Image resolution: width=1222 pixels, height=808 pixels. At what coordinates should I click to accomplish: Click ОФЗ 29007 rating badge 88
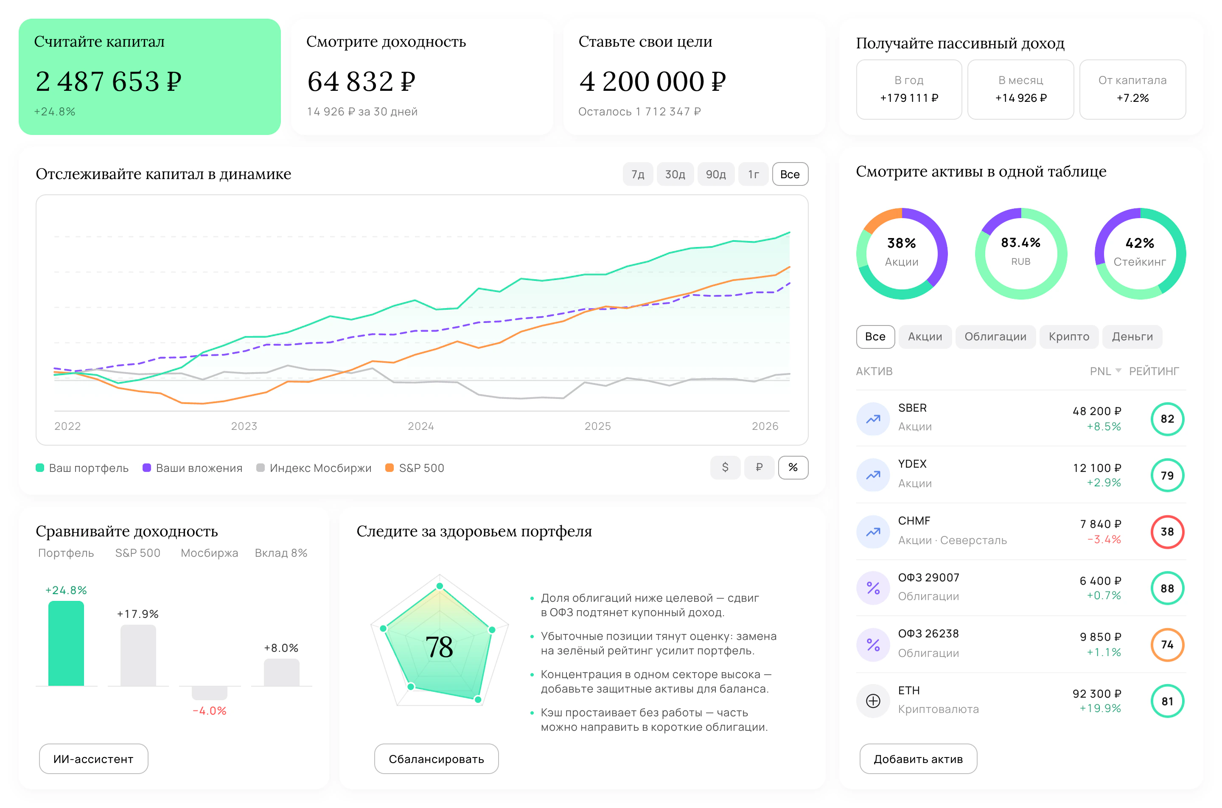click(x=1167, y=588)
